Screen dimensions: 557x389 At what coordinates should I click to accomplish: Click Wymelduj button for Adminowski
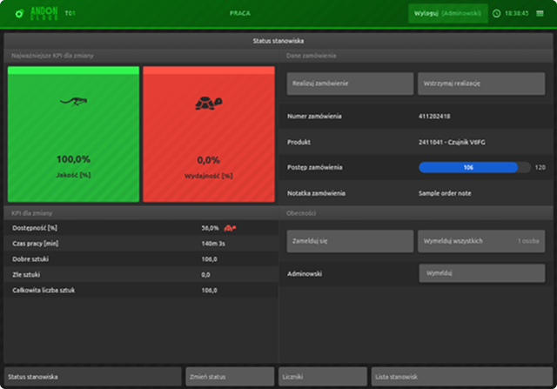tap(481, 273)
